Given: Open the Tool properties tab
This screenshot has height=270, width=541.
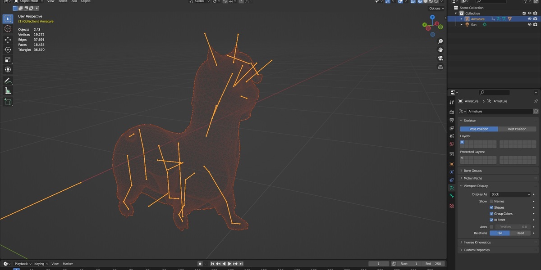Looking at the screenshot, I should click(x=452, y=103).
